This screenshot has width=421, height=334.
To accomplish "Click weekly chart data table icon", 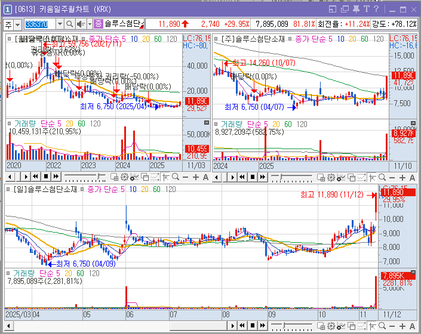I will point(321,178).
